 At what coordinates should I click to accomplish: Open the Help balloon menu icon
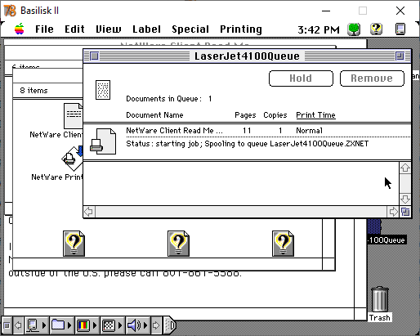pyautogui.click(x=376, y=29)
